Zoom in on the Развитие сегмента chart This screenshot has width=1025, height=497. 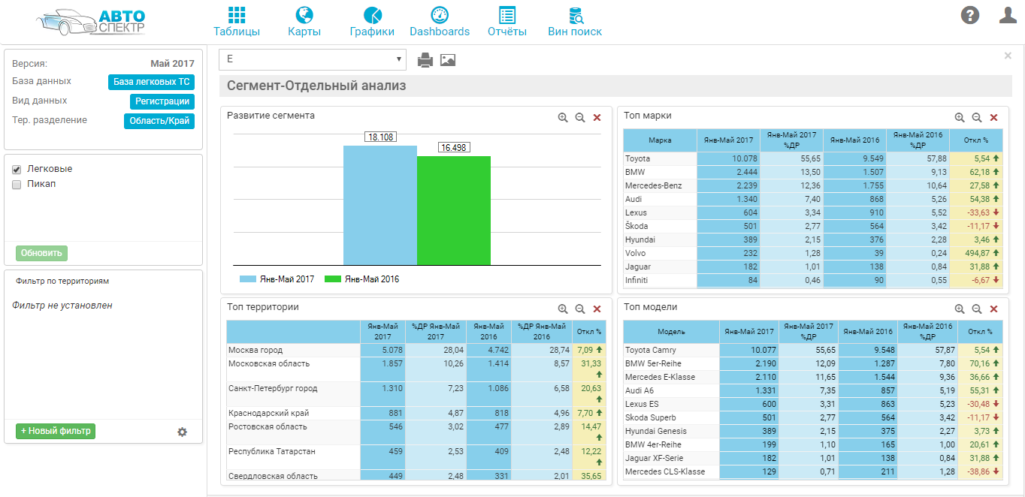562,117
